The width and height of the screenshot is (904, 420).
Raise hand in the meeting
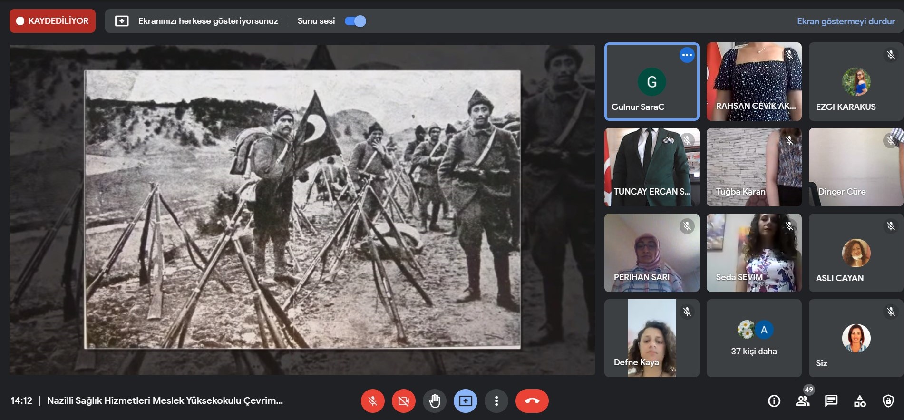435,401
